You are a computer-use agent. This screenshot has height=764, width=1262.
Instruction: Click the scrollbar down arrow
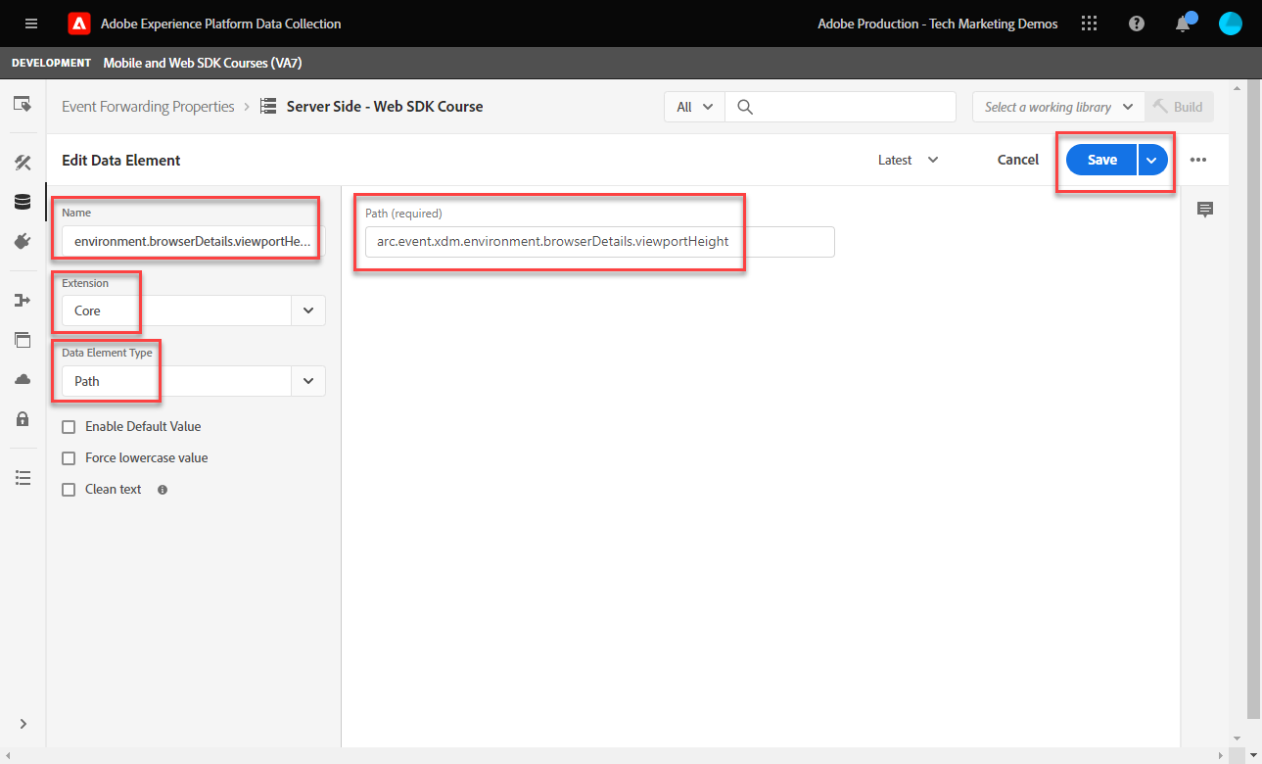tap(1238, 739)
